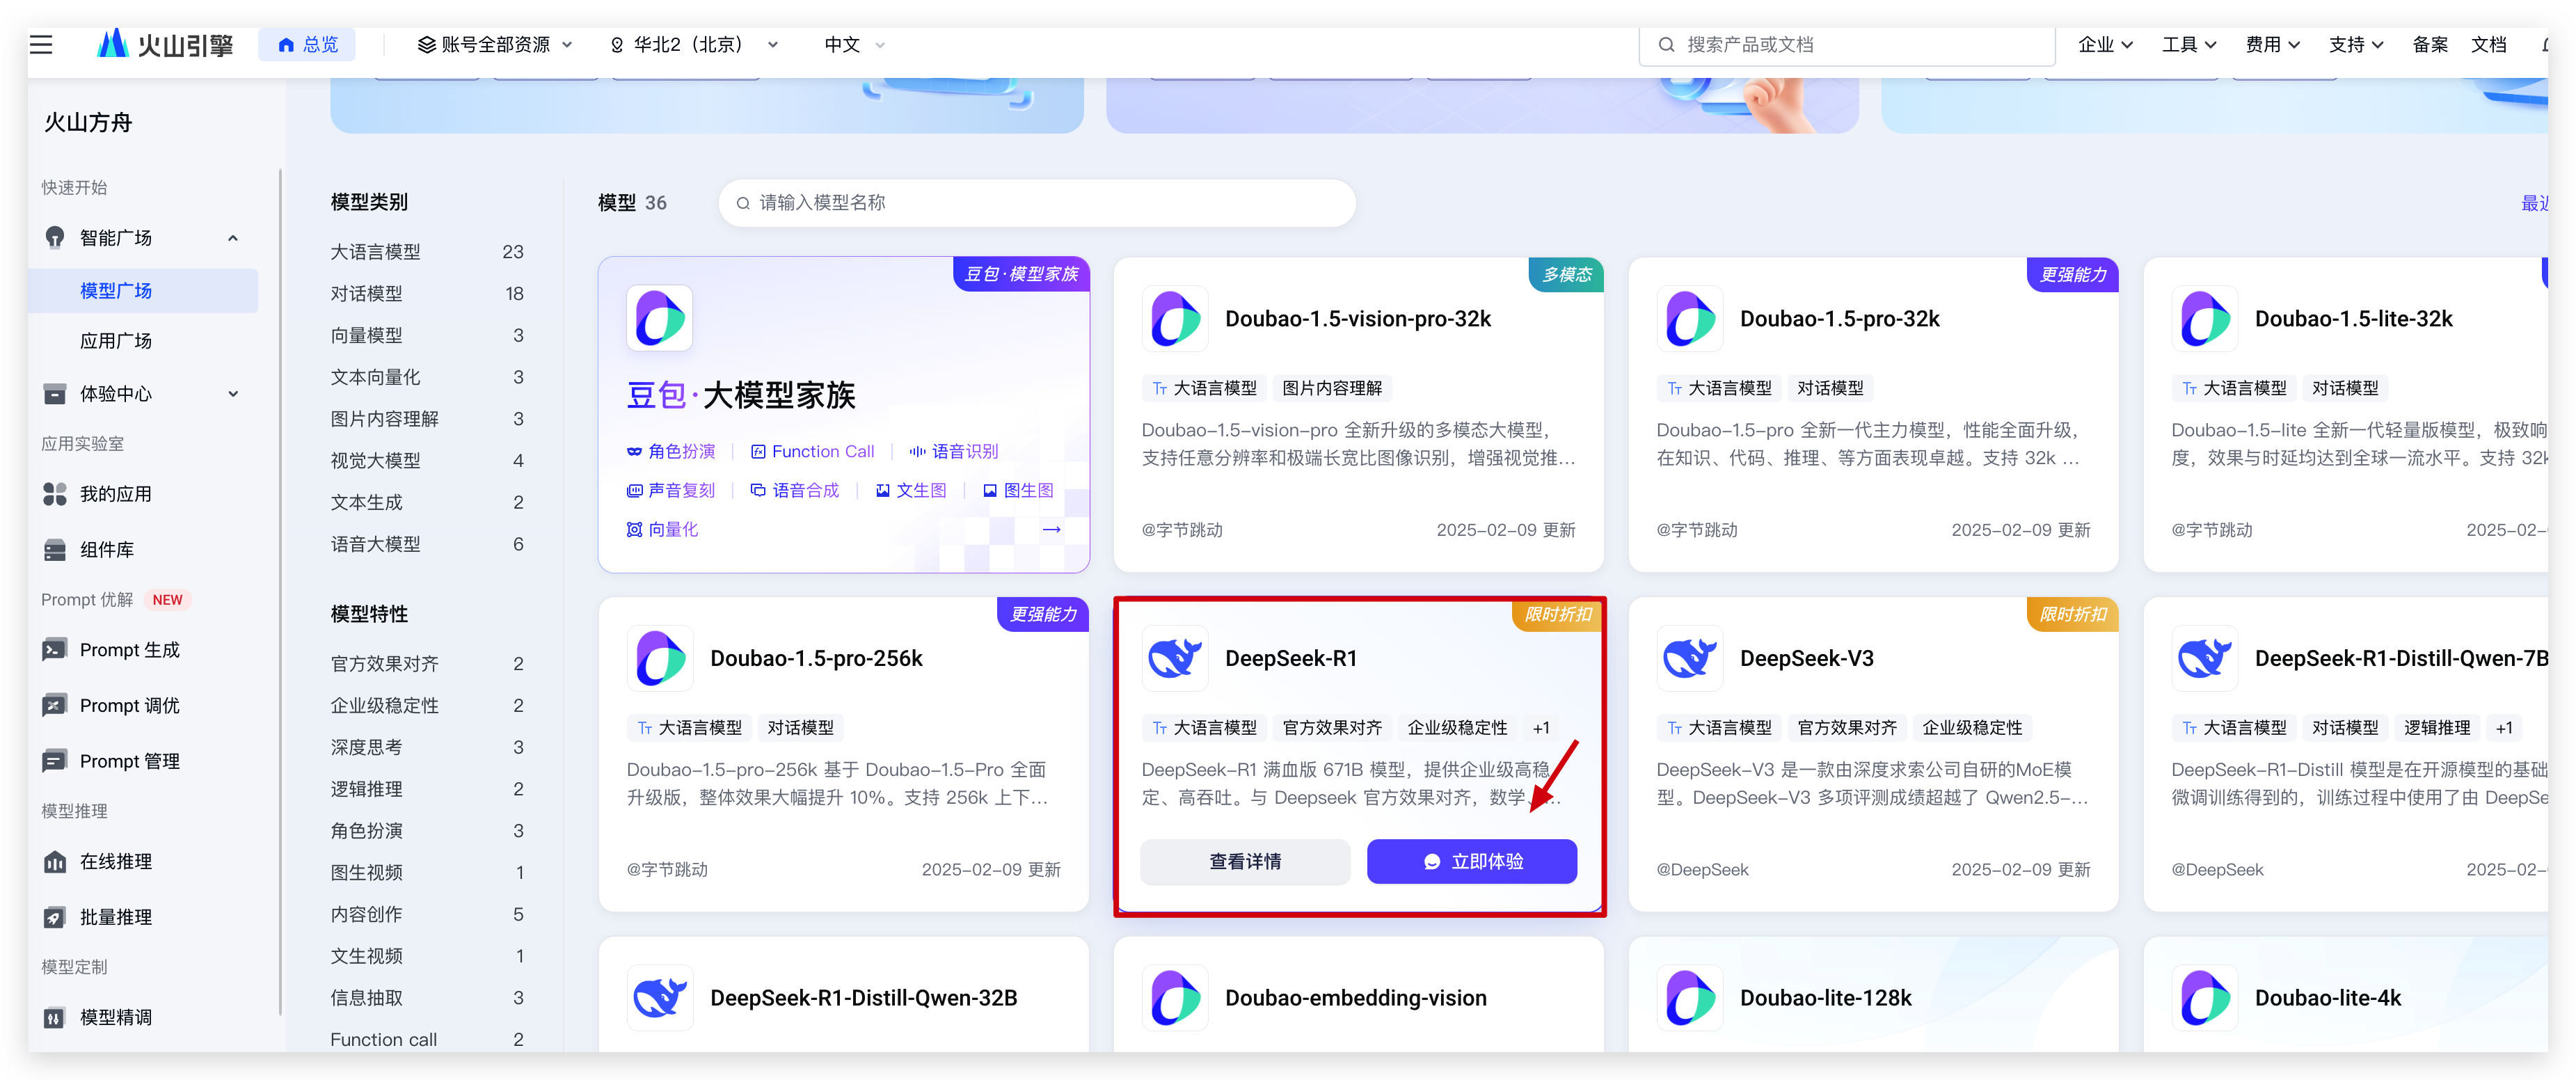Image resolution: width=2576 pixels, height=1080 pixels.
Task: Open Prompt 生成 in sidebar
Action: (129, 650)
